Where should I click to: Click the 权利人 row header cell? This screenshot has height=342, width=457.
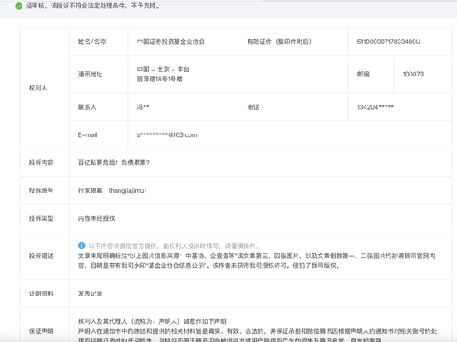click(x=44, y=88)
